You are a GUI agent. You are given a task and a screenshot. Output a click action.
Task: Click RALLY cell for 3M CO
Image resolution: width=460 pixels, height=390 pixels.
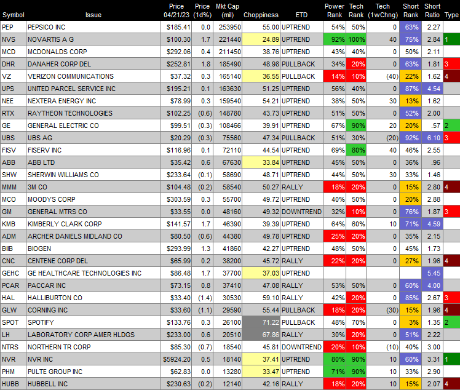[x=301, y=187]
